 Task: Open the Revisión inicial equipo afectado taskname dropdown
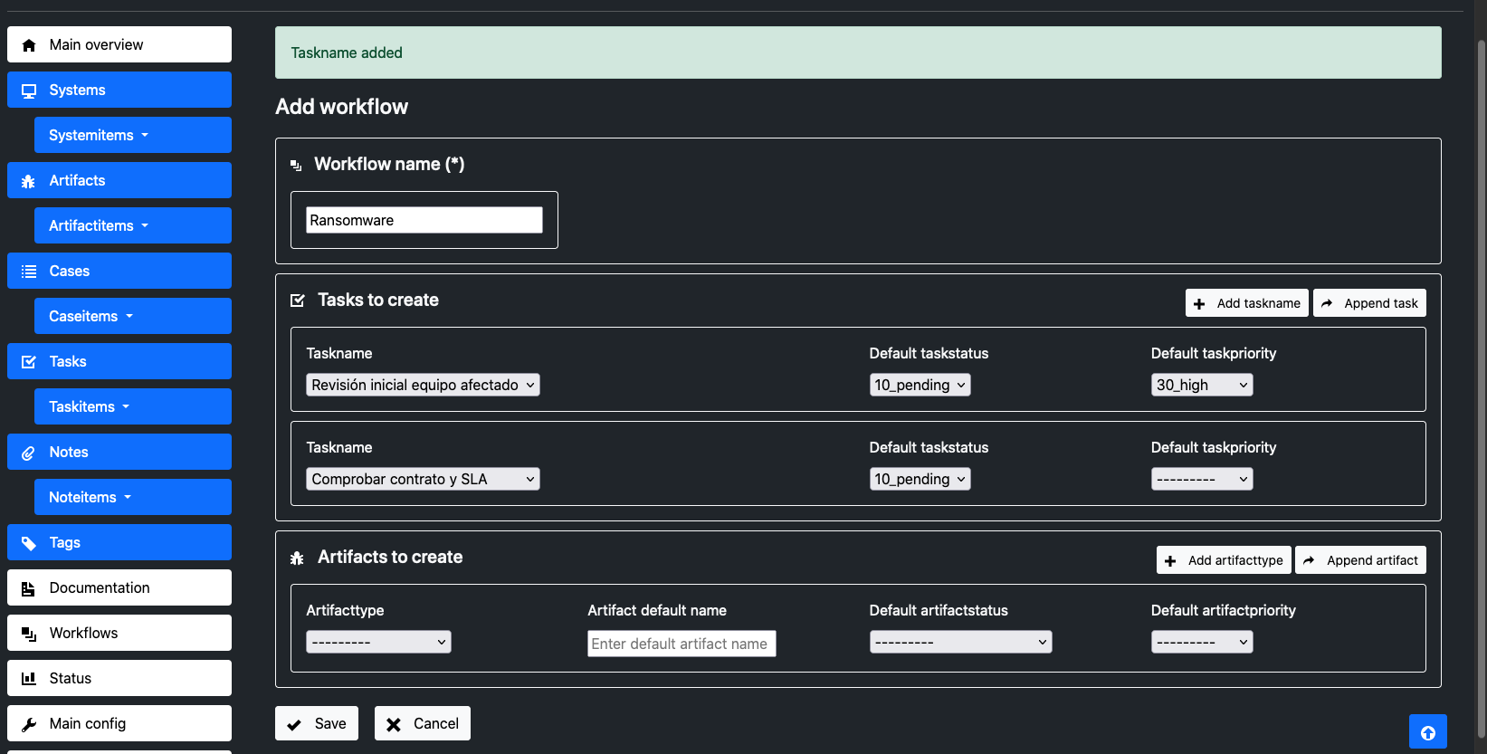(x=423, y=385)
